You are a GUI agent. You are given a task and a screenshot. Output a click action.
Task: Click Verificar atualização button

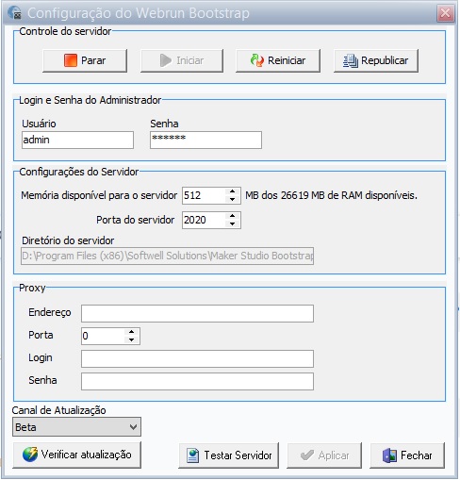(x=77, y=455)
